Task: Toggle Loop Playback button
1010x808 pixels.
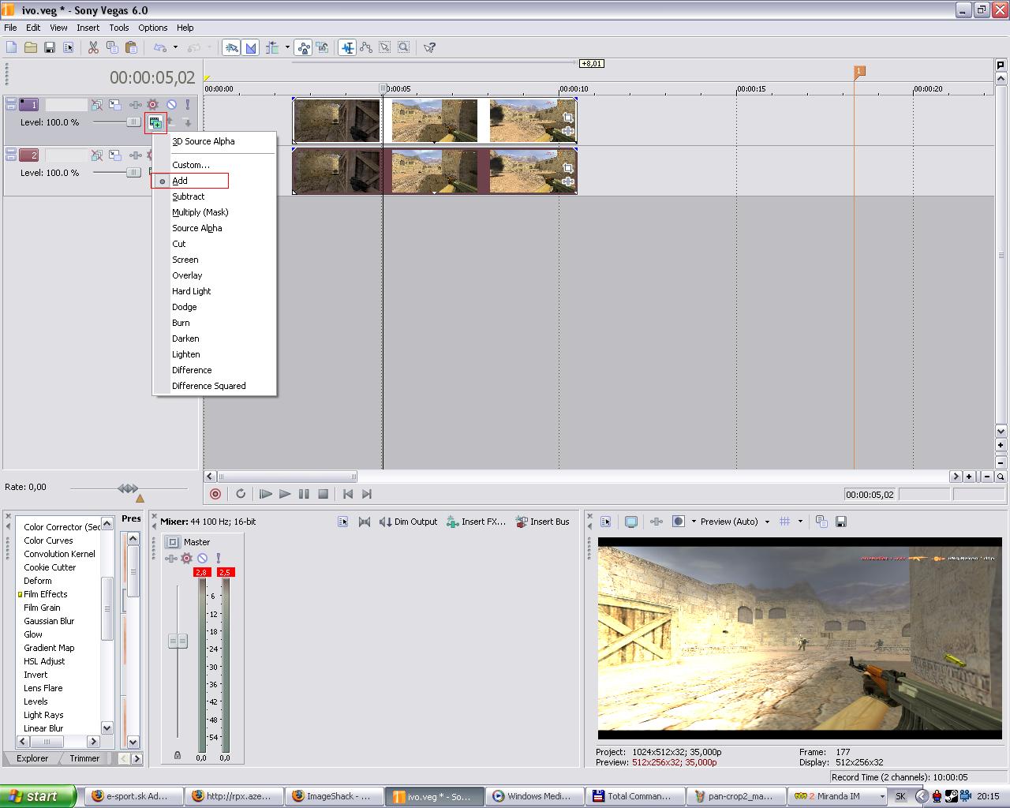Action: coord(241,494)
